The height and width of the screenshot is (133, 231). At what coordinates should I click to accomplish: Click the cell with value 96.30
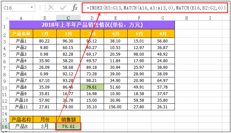(x=68, y=41)
